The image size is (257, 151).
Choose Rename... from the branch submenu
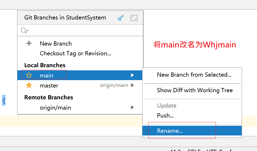(170, 131)
